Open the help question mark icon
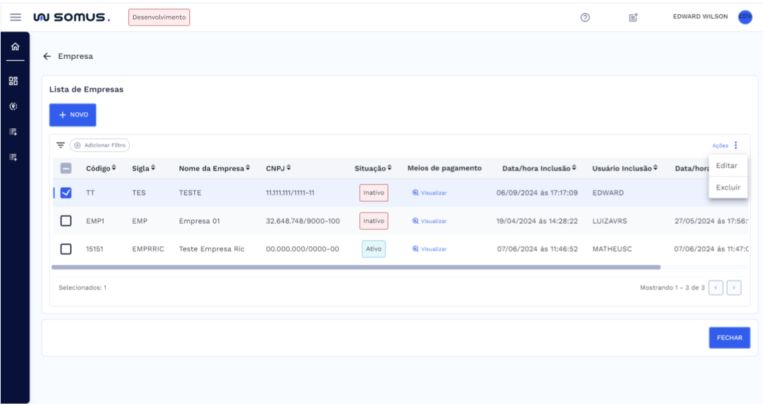 (584, 17)
